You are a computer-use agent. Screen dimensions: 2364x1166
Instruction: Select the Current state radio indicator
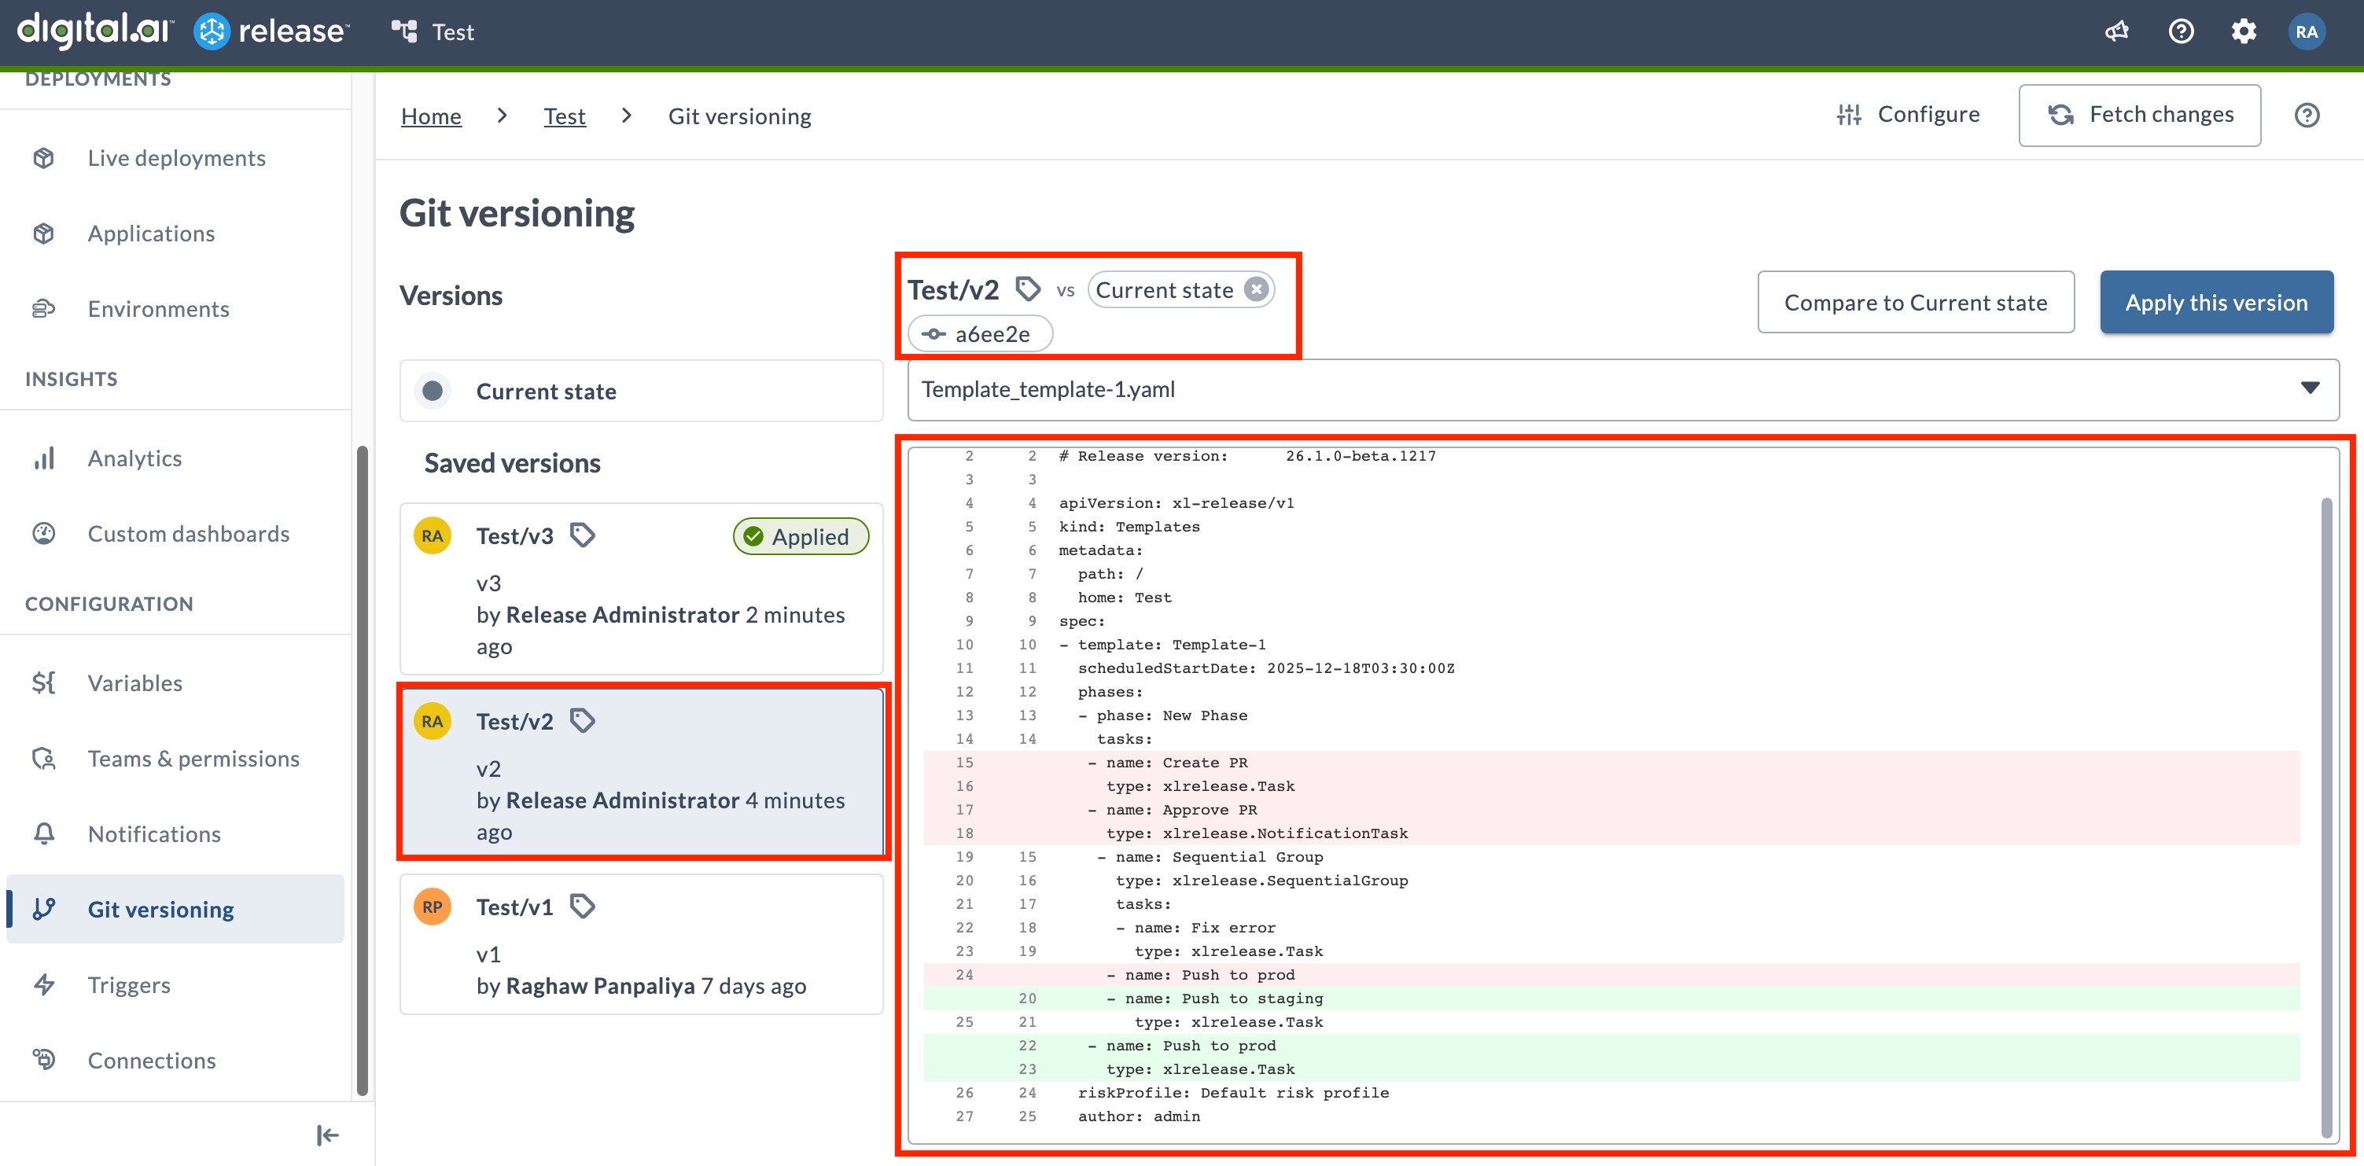433,390
